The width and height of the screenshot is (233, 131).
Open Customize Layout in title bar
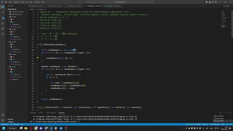(216, 2)
